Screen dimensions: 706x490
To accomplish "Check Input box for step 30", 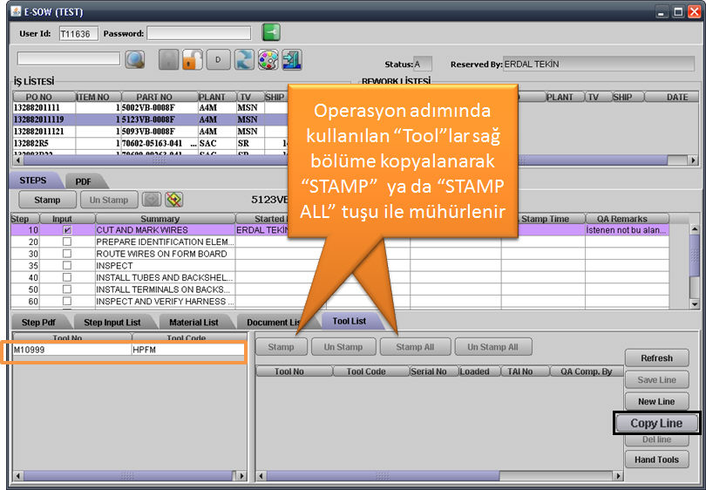I will click(x=67, y=254).
